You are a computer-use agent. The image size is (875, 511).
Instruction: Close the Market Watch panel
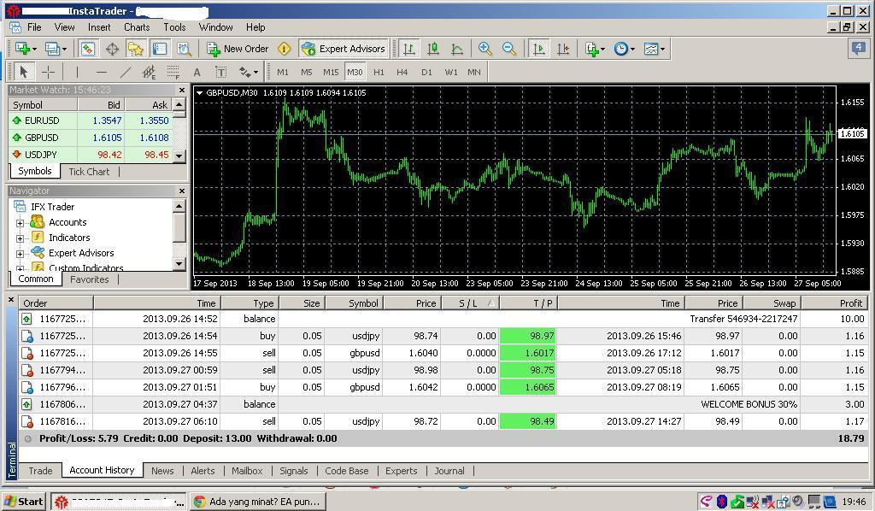pos(181,90)
